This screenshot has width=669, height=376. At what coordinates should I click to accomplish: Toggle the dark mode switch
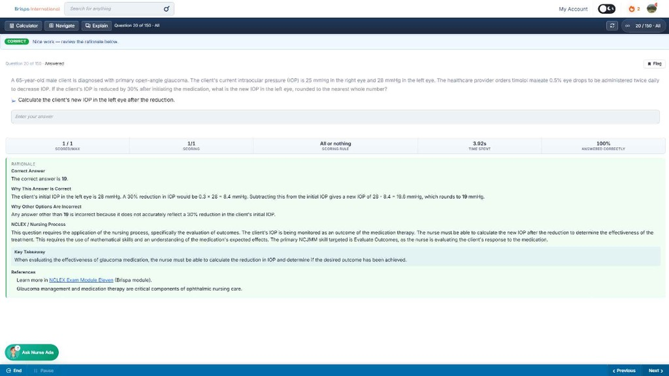607,9
